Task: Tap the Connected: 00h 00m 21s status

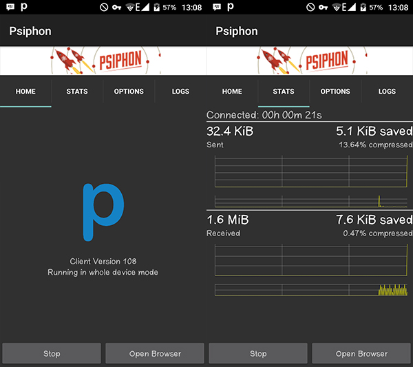Action: click(x=264, y=115)
